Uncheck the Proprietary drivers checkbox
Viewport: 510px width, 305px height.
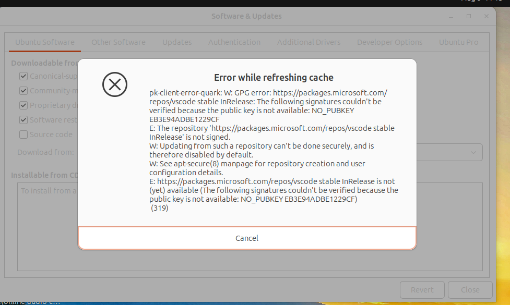(23, 105)
